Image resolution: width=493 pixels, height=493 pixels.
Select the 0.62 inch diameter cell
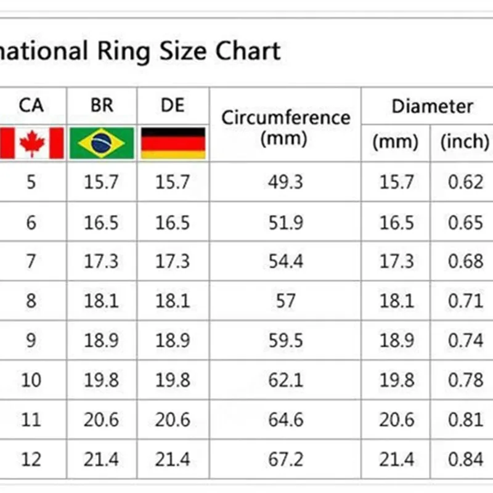tap(465, 182)
